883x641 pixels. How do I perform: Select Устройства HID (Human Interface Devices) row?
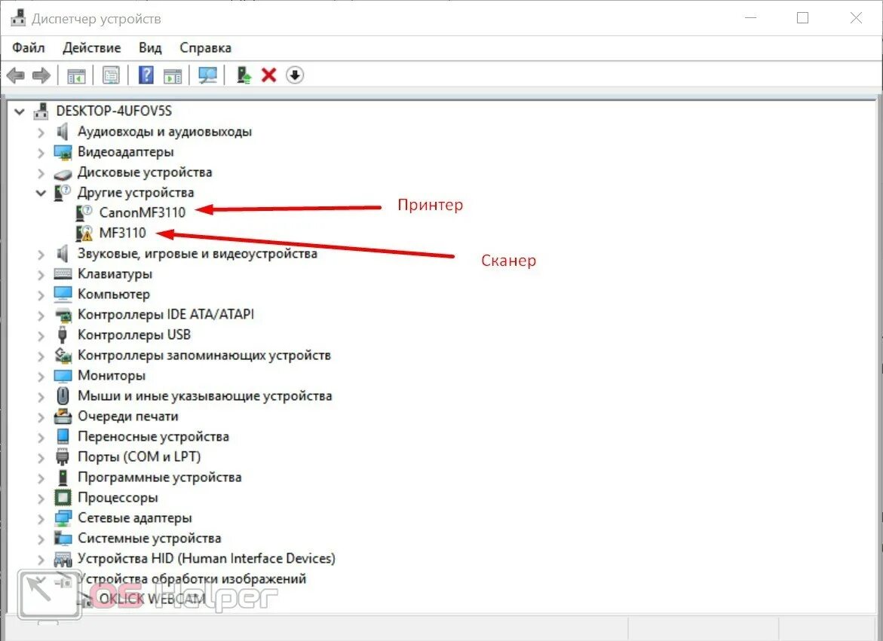206,558
